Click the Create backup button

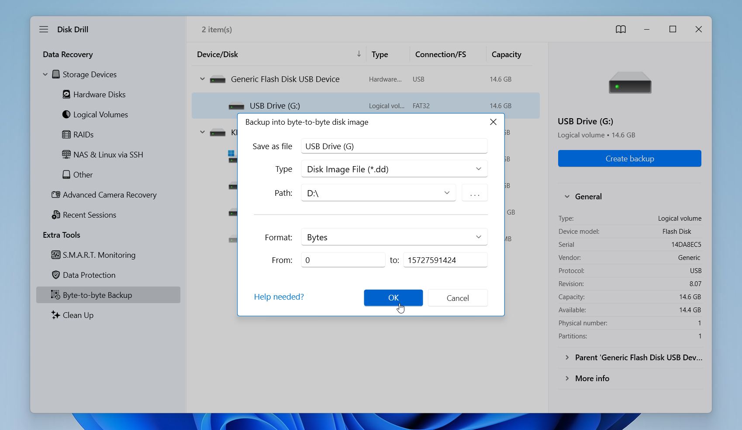pos(629,158)
